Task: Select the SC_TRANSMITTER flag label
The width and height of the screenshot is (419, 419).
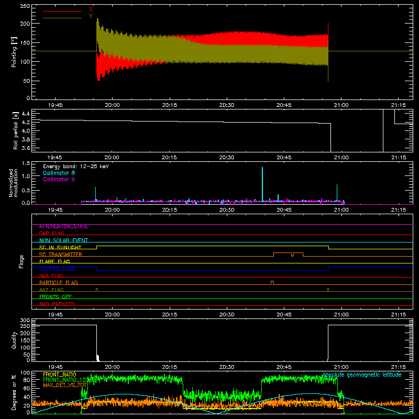Action: tap(61, 255)
